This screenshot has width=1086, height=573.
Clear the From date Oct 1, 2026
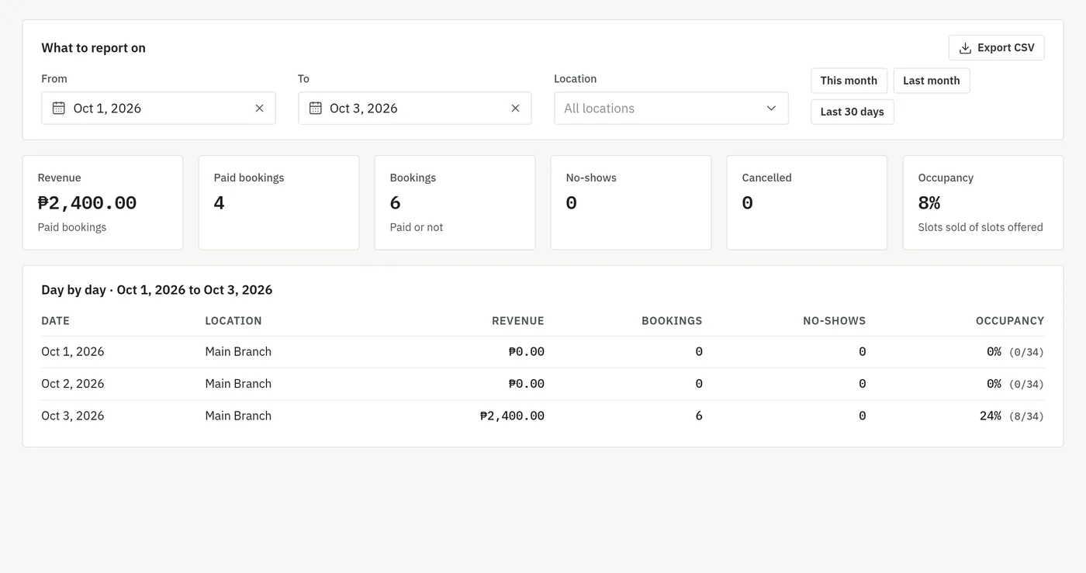(260, 109)
